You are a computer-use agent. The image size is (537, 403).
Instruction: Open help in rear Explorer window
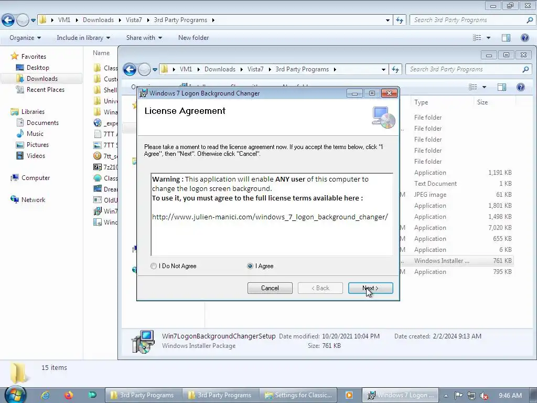[x=524, y=38]
